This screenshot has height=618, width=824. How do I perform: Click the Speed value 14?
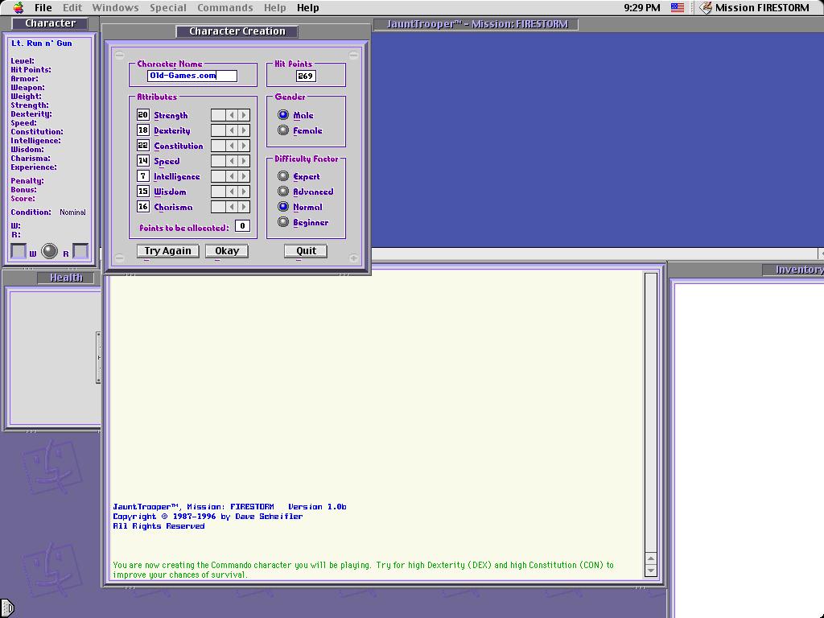click(143, 161)
